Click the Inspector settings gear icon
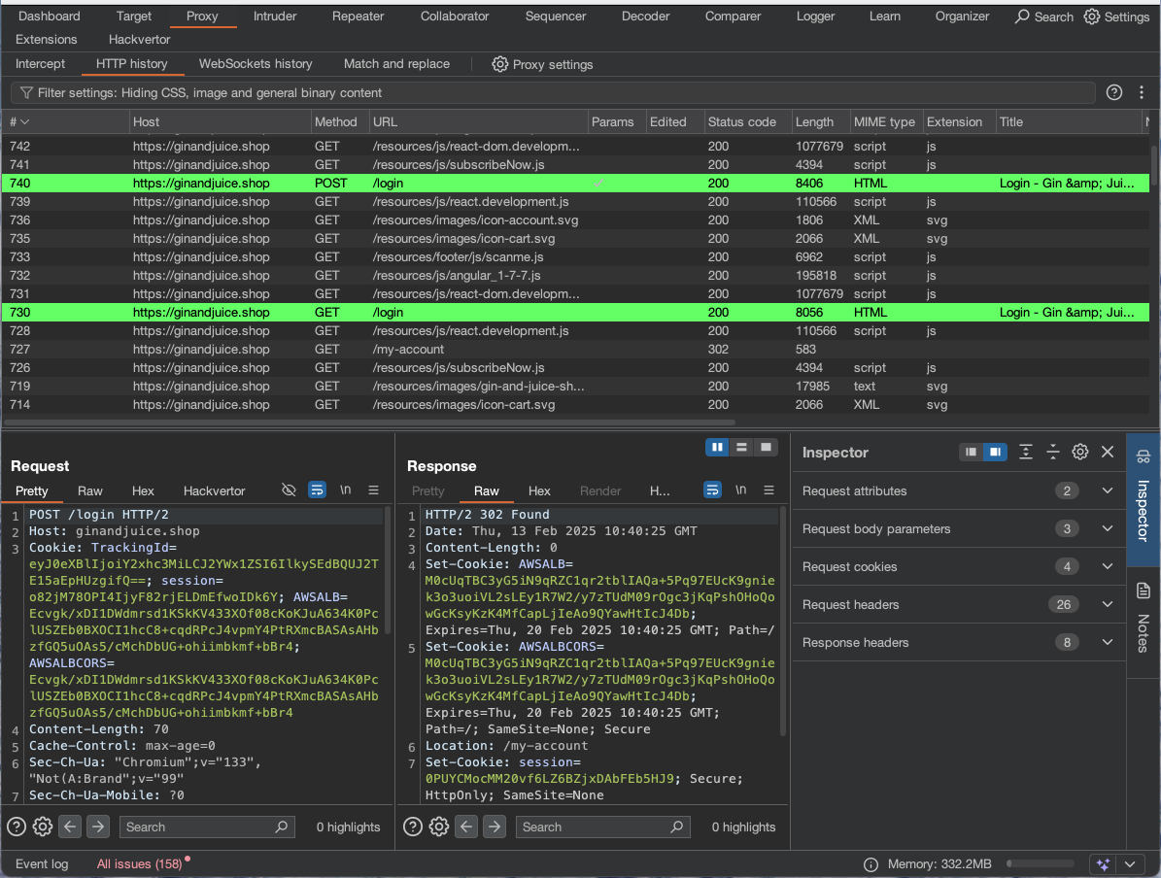1161x878 pixels. click(x=1079, y=452)
